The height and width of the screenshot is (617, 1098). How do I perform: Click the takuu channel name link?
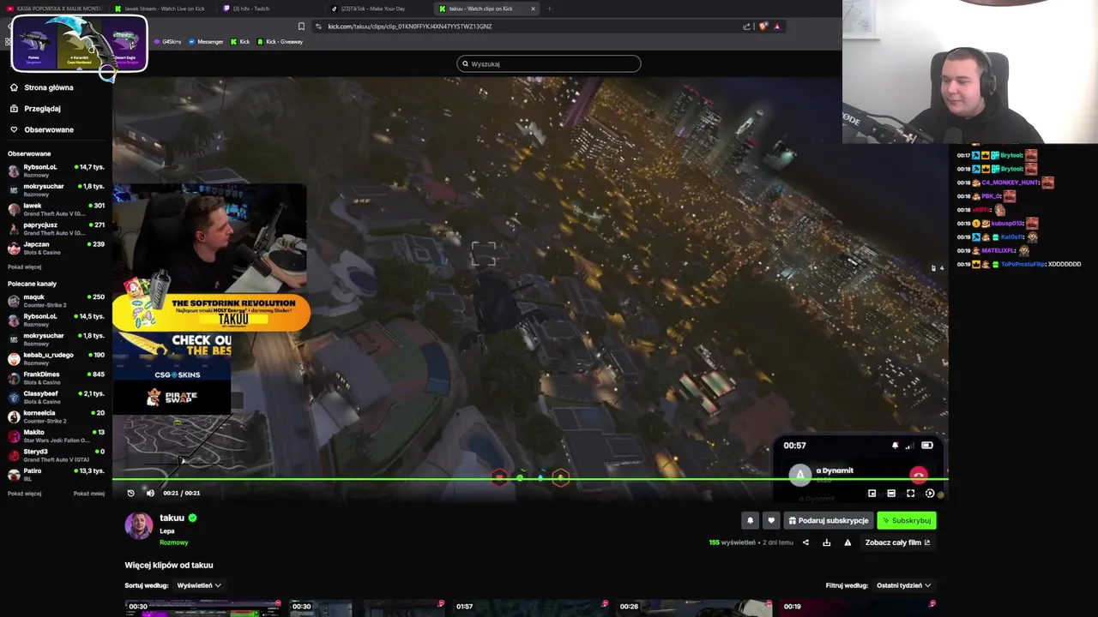[172, 518]
